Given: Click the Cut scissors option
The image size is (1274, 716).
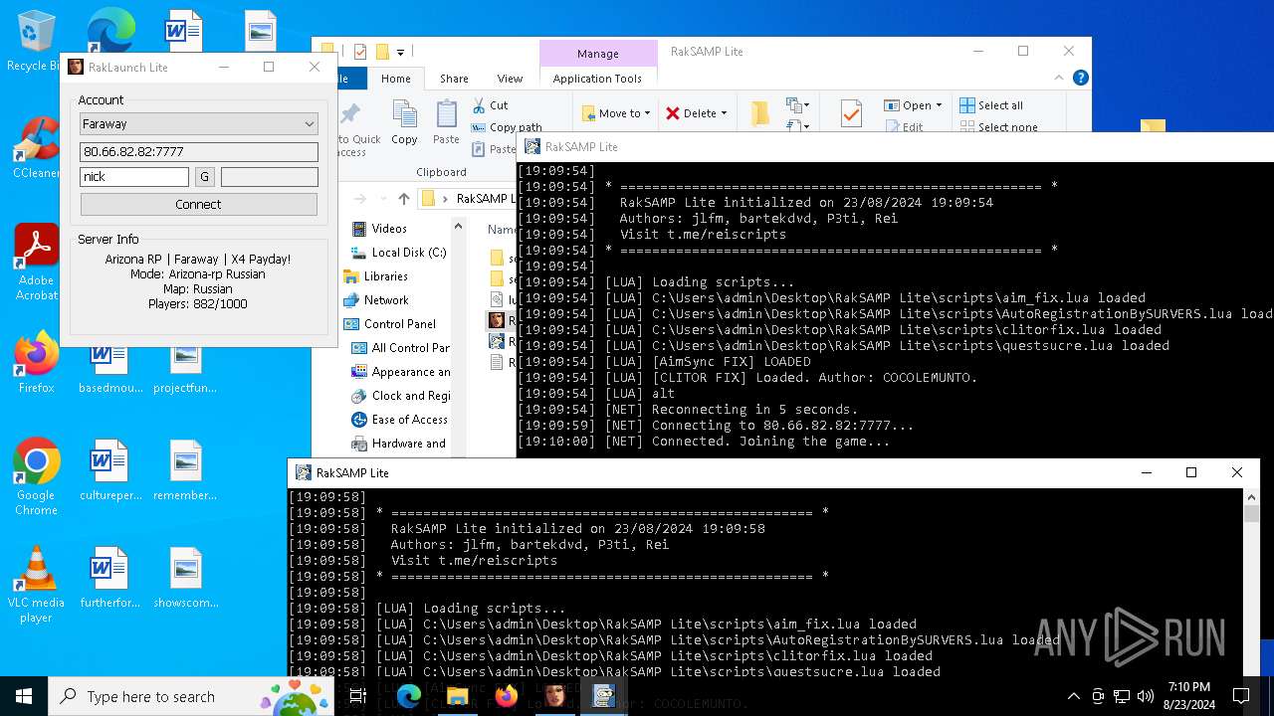Looking at the screenshot, I should click(x=490, y=105).
